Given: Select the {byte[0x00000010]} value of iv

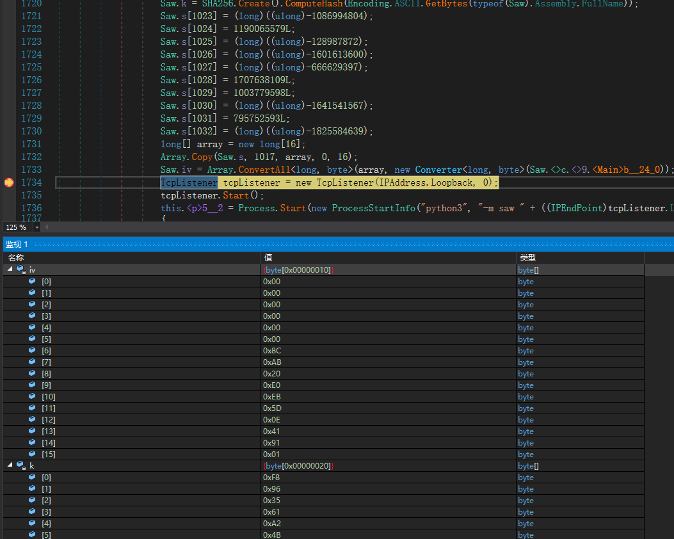Looking at the screenshot, I should pyautogui.click(x=298, y=270).
